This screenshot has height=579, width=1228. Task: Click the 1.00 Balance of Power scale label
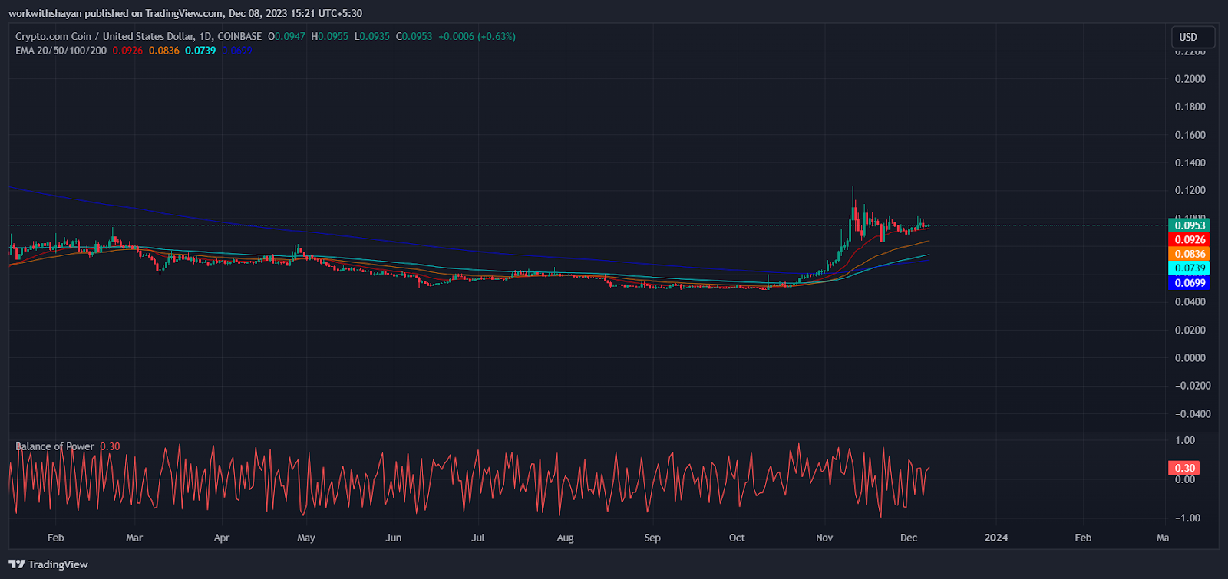(1185, 440)
